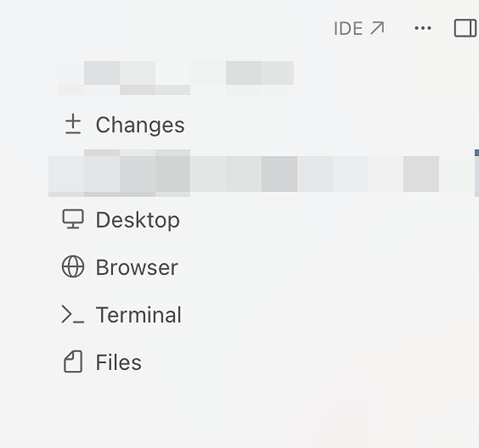Open the Desktop entry
This screenshot has height=448, width=479.
click(121, 220)
